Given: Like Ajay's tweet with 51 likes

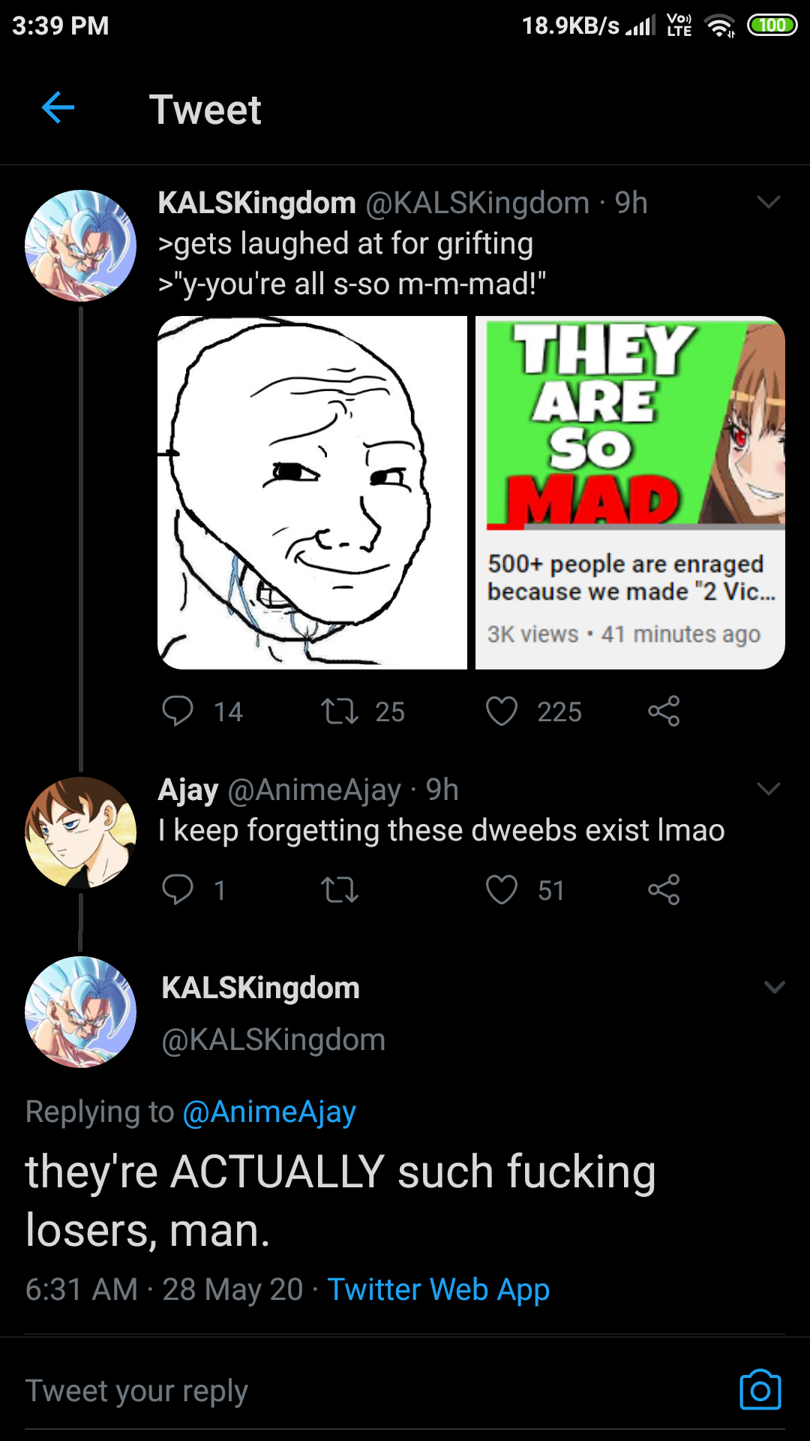Looking at the screenshot, I should point(502,889).
